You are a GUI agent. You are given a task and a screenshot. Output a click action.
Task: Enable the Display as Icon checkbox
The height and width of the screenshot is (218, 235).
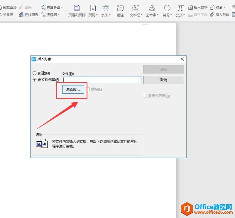click(x=145, y=96)
